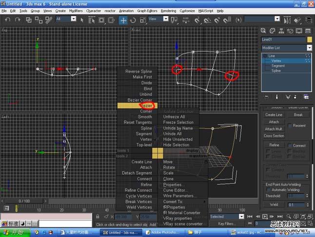Open the named selection sets dropdown
Screen dimensions: 315x237
point(277,19)
